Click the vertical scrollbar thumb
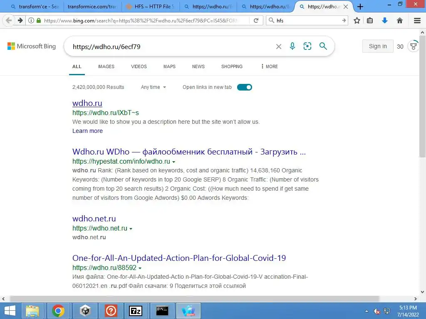Screen dimensions: 426x319 tap(422, 96)
